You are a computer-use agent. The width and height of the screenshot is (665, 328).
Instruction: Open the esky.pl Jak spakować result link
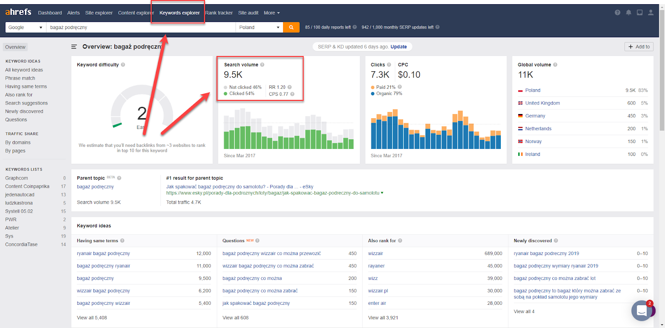pos(240,187)
